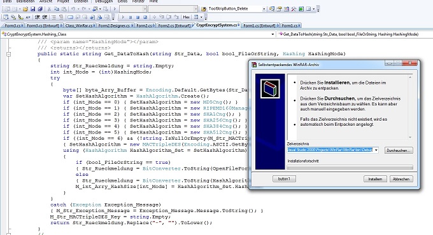This screenshot has height=235, width=433.
Task: Click the Start Debugging play icon
Action: coord(115,9)
